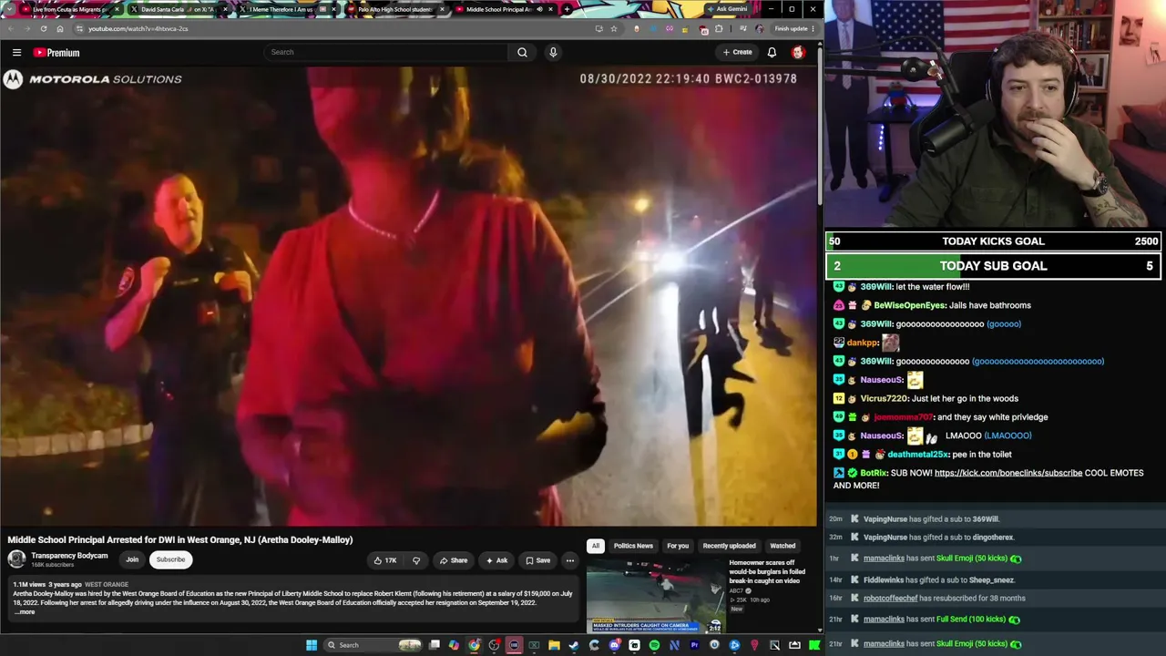
Task: Select the For you filter chip
Action: pos(678,546)
